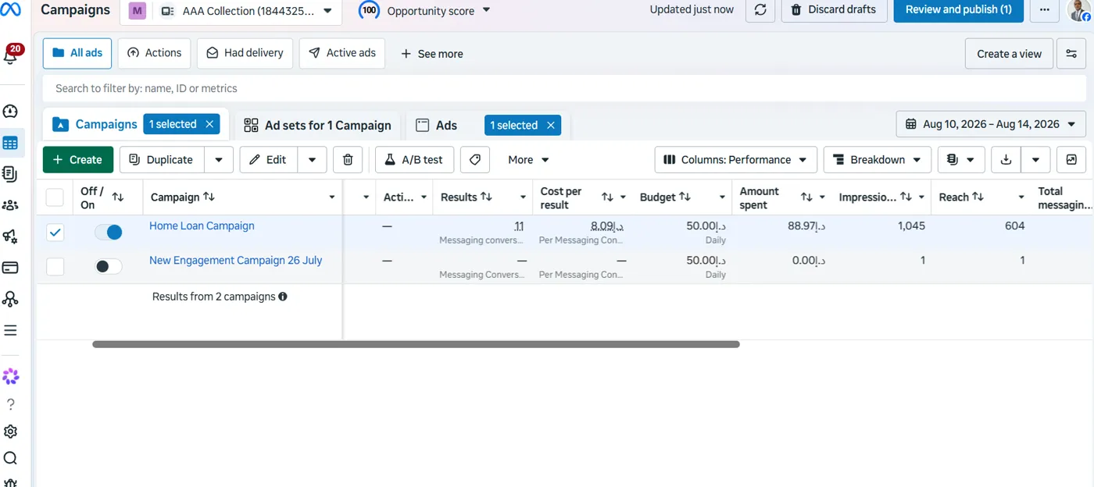
Task: Open Settings gear icon in sidebar
Action: point(10,432)
